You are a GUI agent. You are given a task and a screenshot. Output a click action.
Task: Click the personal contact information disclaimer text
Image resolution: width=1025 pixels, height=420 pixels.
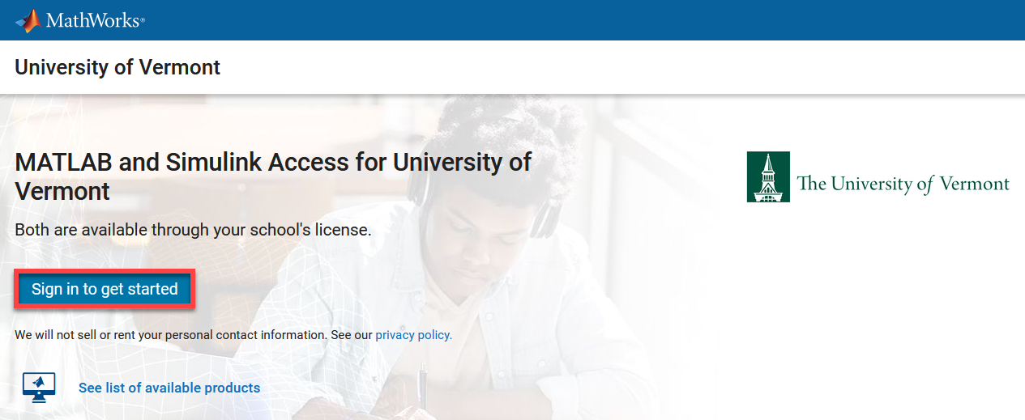coord(194,334)
